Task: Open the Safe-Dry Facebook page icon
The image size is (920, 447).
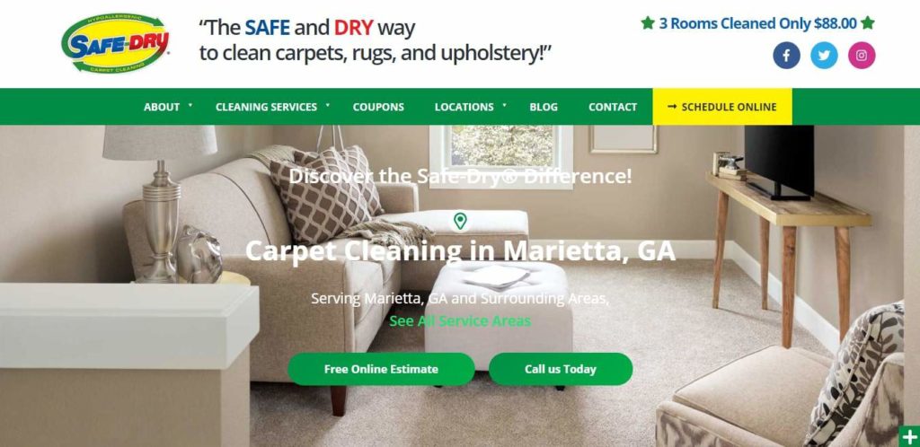Action: (x=786, y=56)
